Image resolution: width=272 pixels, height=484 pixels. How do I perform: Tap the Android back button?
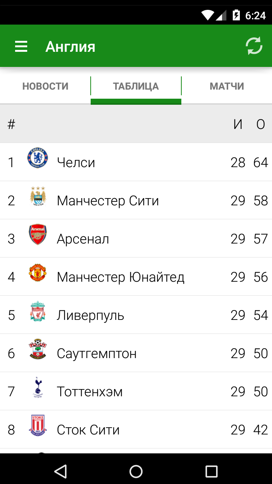tap(60, 471)
